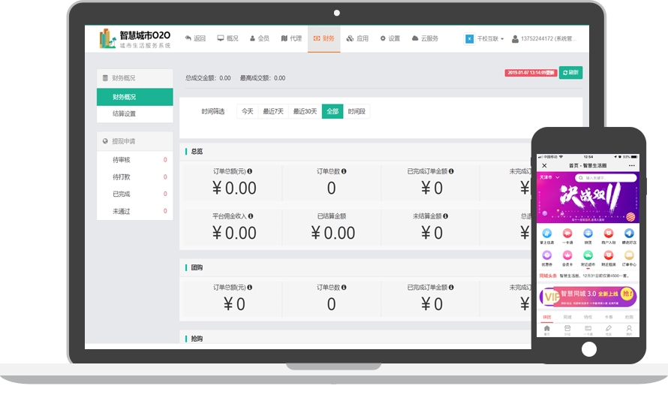Click the 返回 back arrow icon
This screenshot has width=668, height=395.
click(188, 38)
